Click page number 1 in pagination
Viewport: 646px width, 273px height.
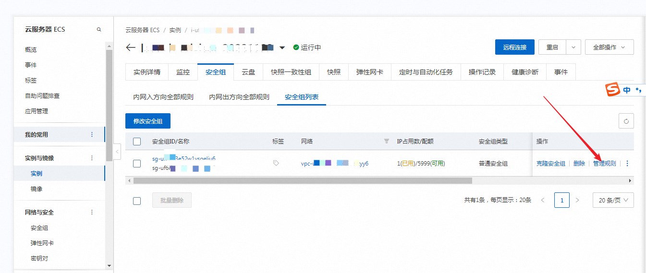coord(562,200)
